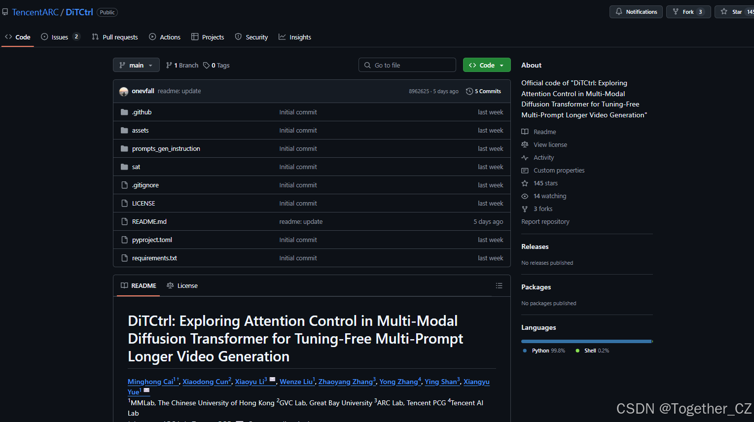Click the assets folder icon
Screen dimensions: 754x422
point(124,130)
